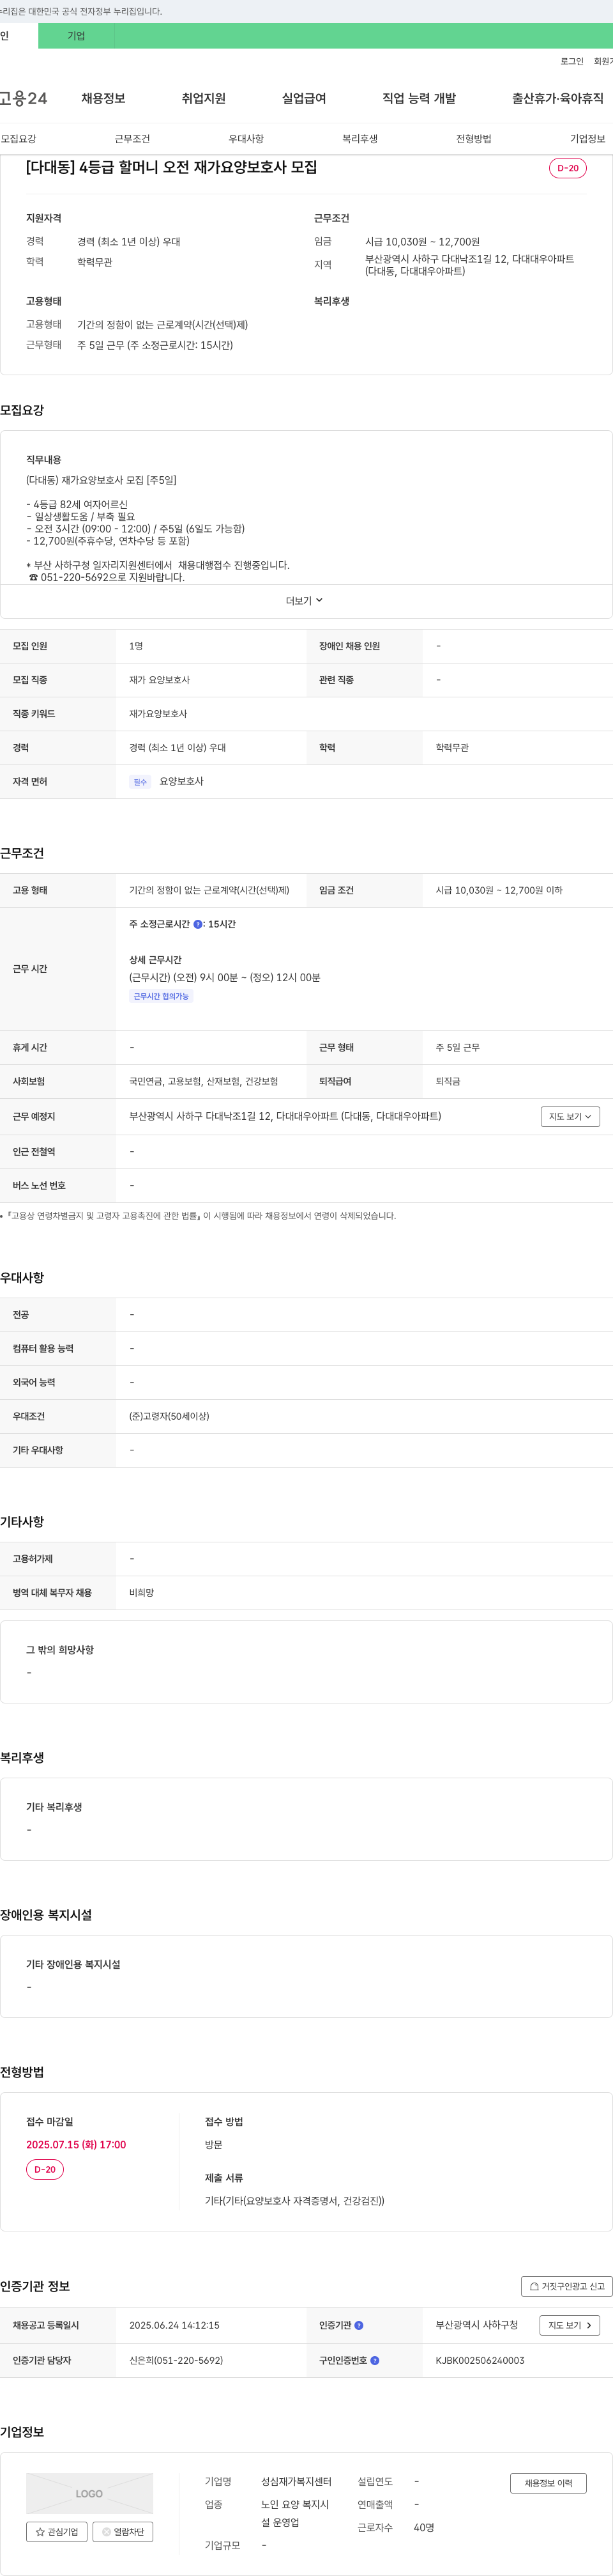Jump to 기업정보 section tab

pyautogui.click(x=587, y=139)
